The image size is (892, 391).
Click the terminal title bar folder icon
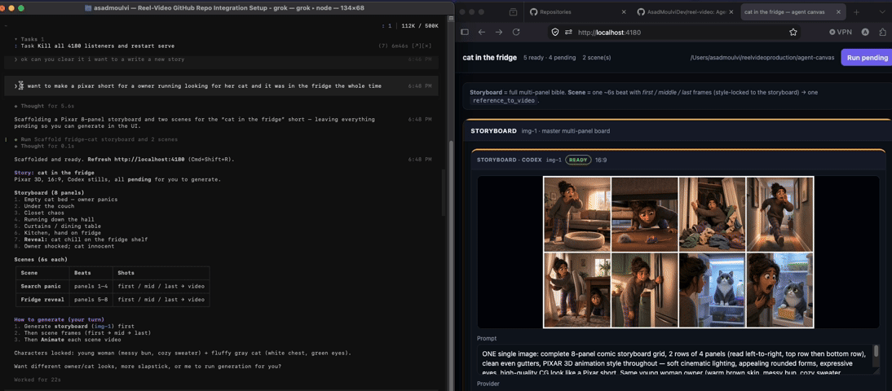pos(89,8)
